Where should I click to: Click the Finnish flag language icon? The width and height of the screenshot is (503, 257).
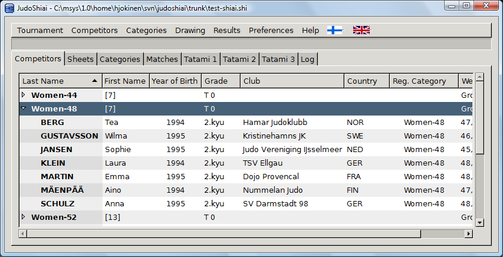coord(334,30)
